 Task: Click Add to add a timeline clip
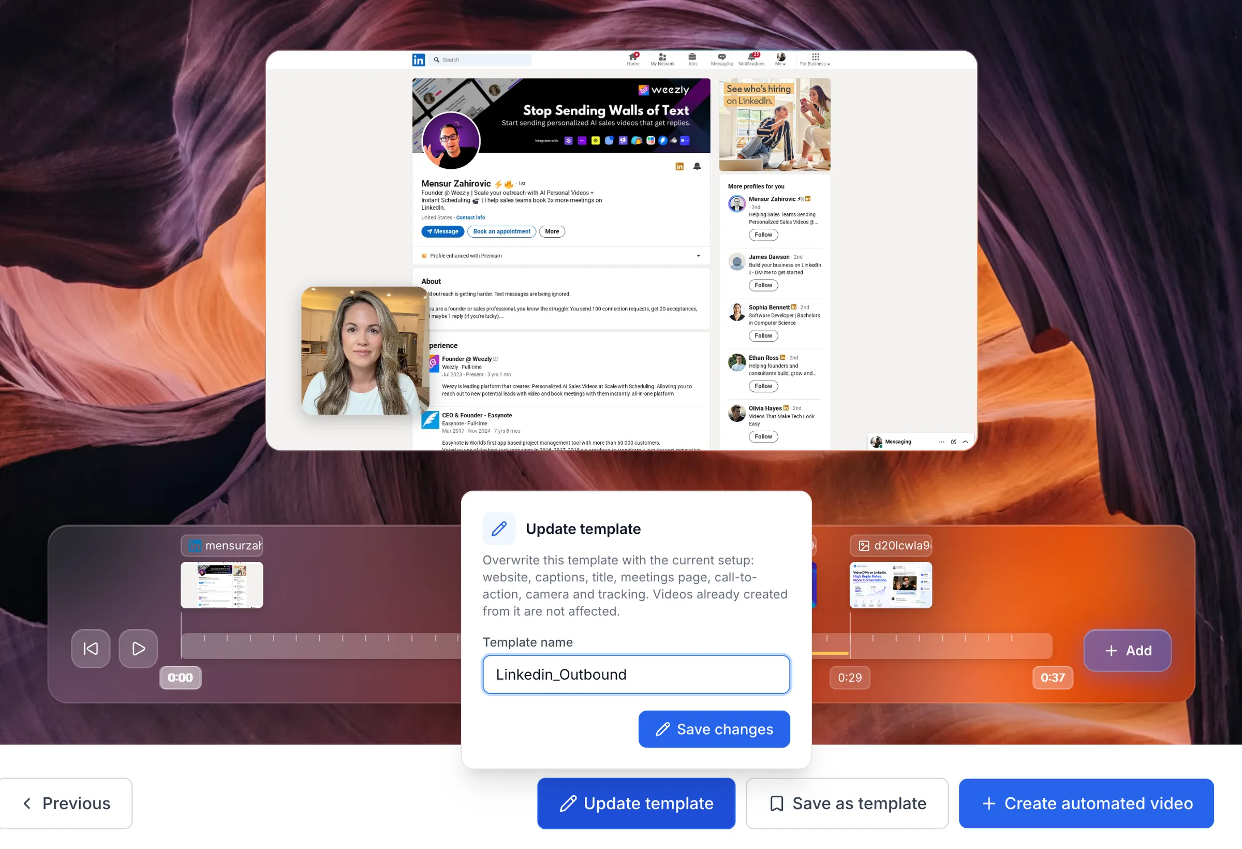(x=1128, y=650)
